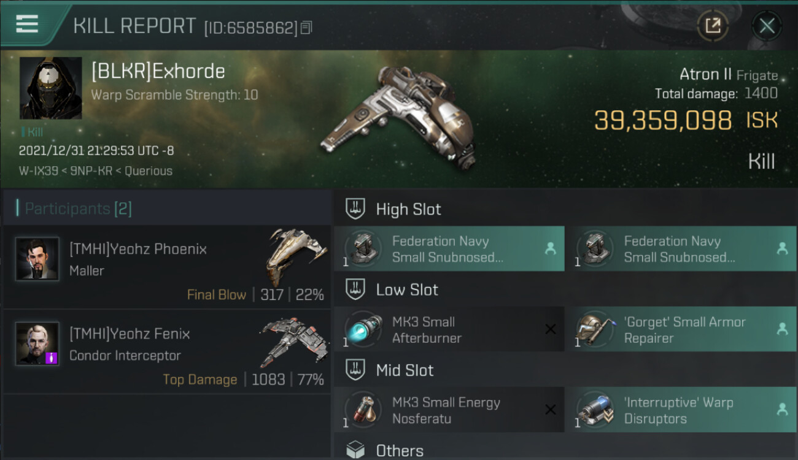
Task: Select first Federation Navy Small Snubnosed item
Action: [x=449, y=248]
